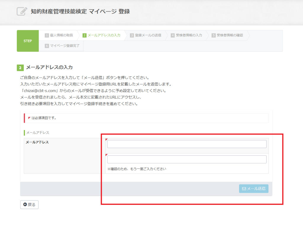The height and width of the screenshot is (230, 303).
Task: Click the step 1 number badge
Action: pyautogui.click(x=47, y=35)
